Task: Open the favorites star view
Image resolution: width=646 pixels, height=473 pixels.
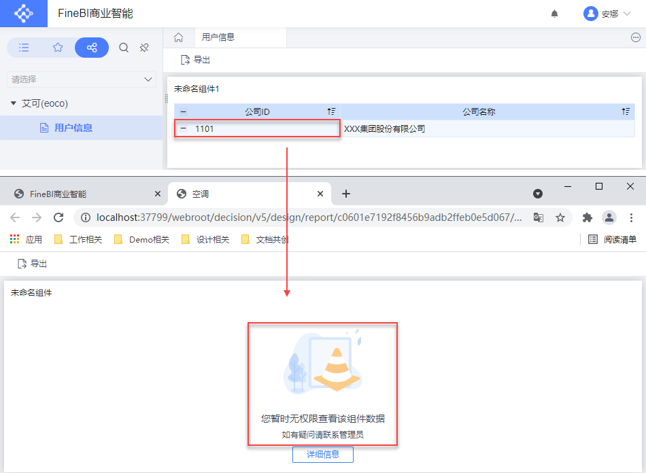Action: coord(58,48)
